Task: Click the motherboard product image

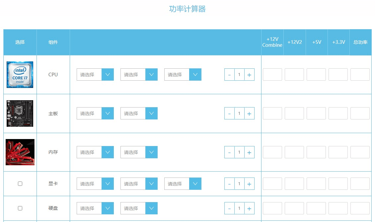Action: (x=20, y=113)
